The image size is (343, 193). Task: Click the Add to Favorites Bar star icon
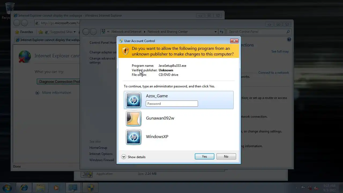[x=41, y=32]
